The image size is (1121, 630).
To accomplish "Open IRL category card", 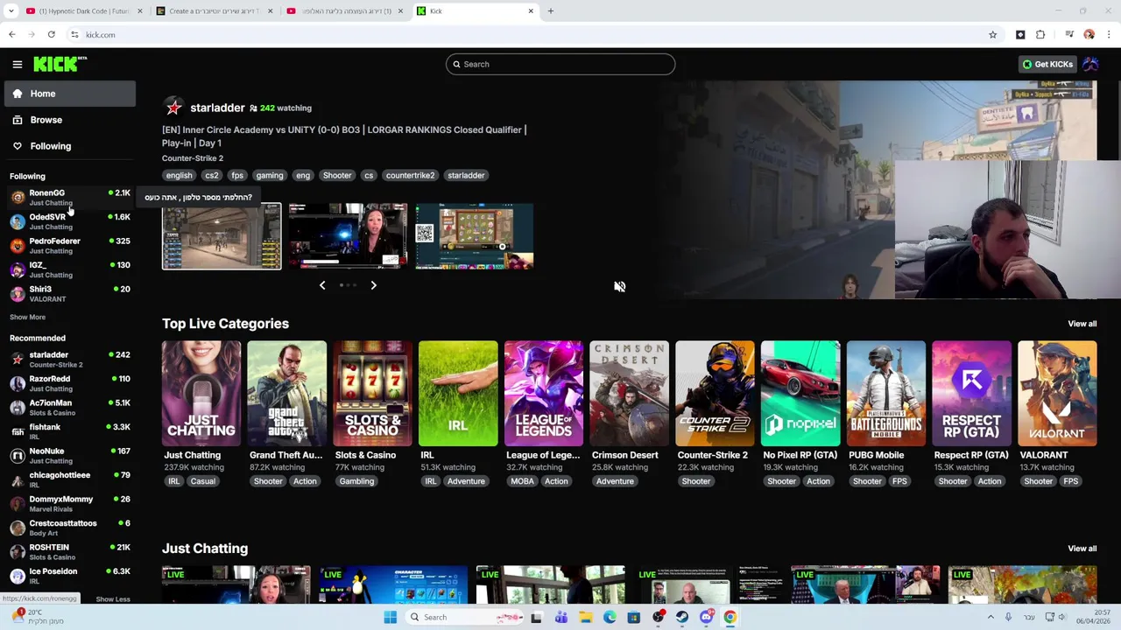I will click(x=458, y=394).
